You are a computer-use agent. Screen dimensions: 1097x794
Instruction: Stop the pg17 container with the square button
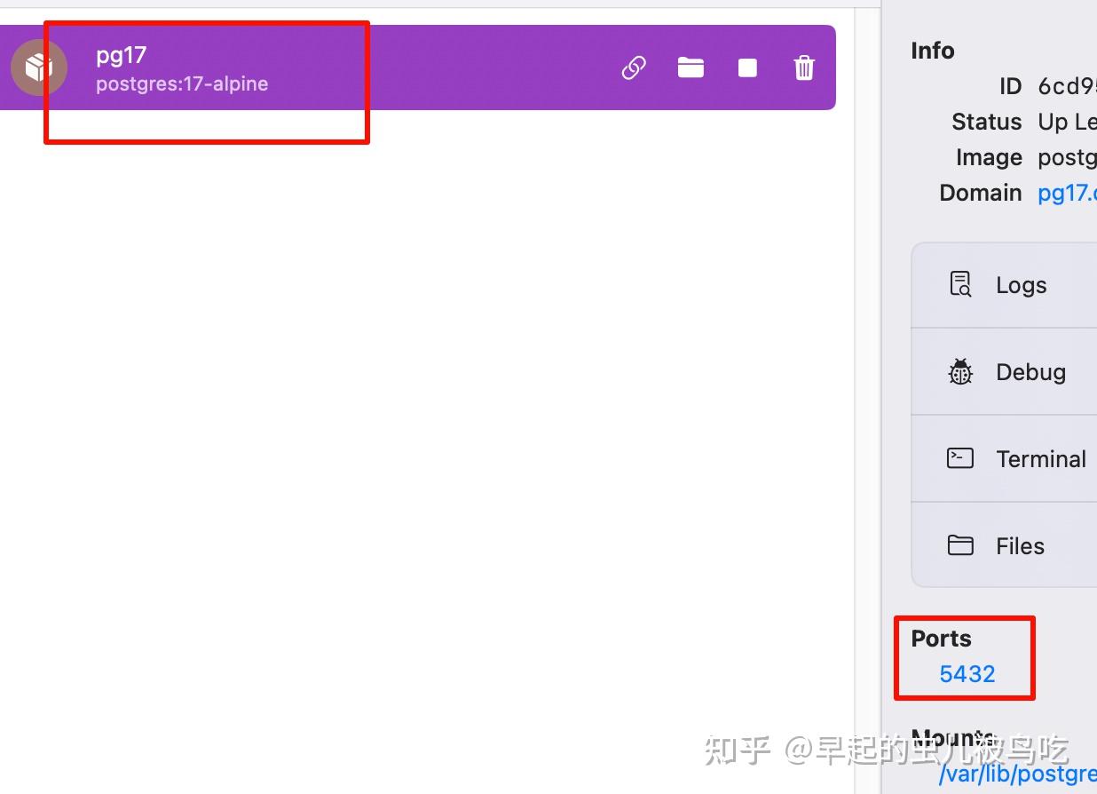tap(746, 67)
